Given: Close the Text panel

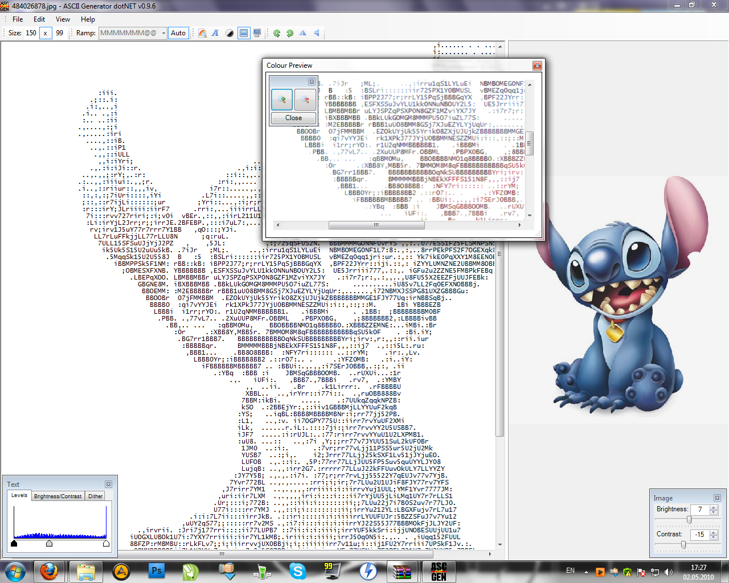Looking at the screenshot, I should (x=108, y=485).
